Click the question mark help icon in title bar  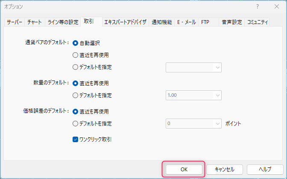pyautogui.click(x=257, y=7)
